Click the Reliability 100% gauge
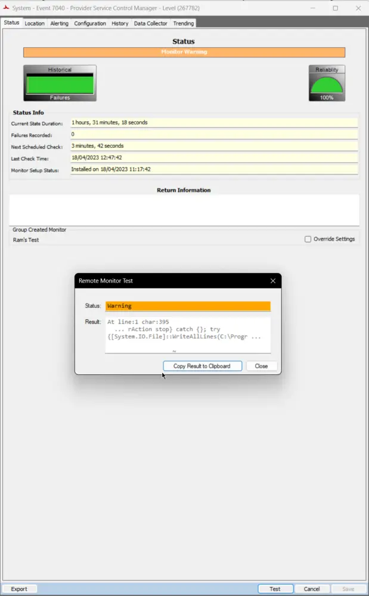The width and height of the screenshot is (369, 596). pos(327,83)
